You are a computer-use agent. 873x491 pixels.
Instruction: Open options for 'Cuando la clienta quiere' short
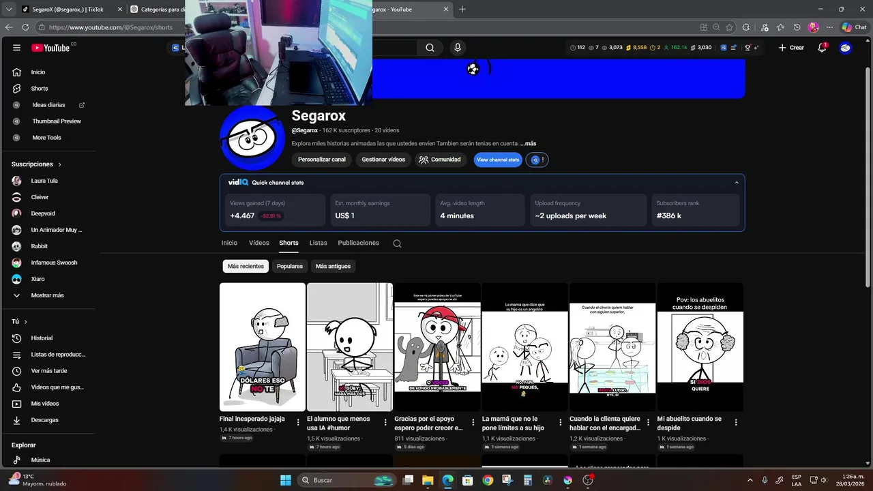[648, 422]
